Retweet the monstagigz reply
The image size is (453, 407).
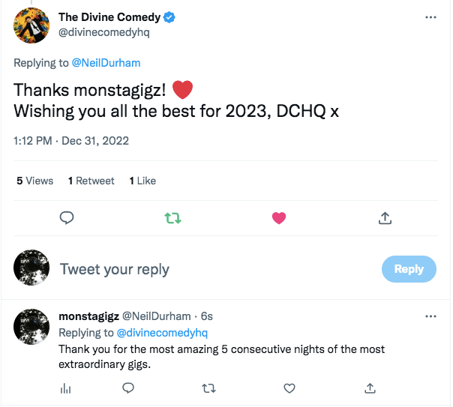(x=209, y=388)
